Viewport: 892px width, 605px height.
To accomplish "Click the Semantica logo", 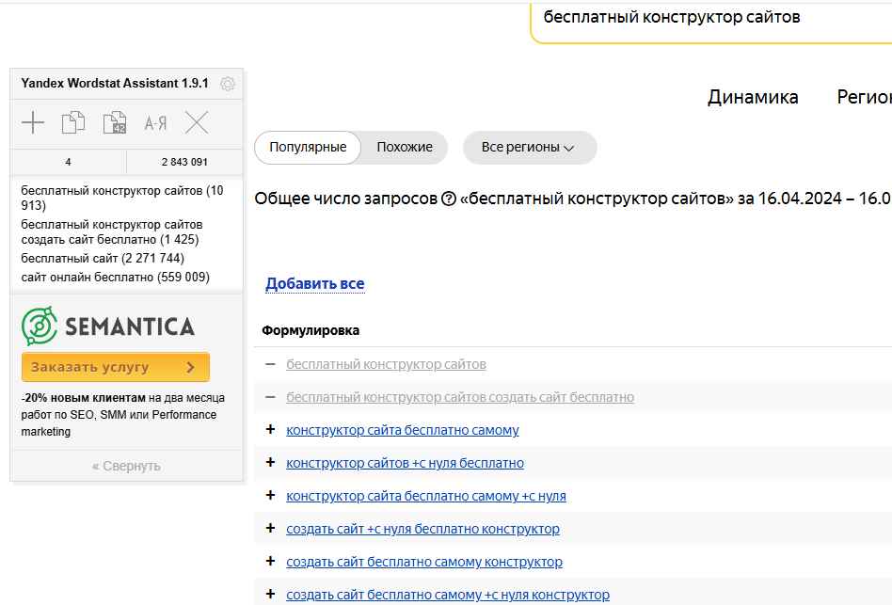I will click(x=108, y=326).
